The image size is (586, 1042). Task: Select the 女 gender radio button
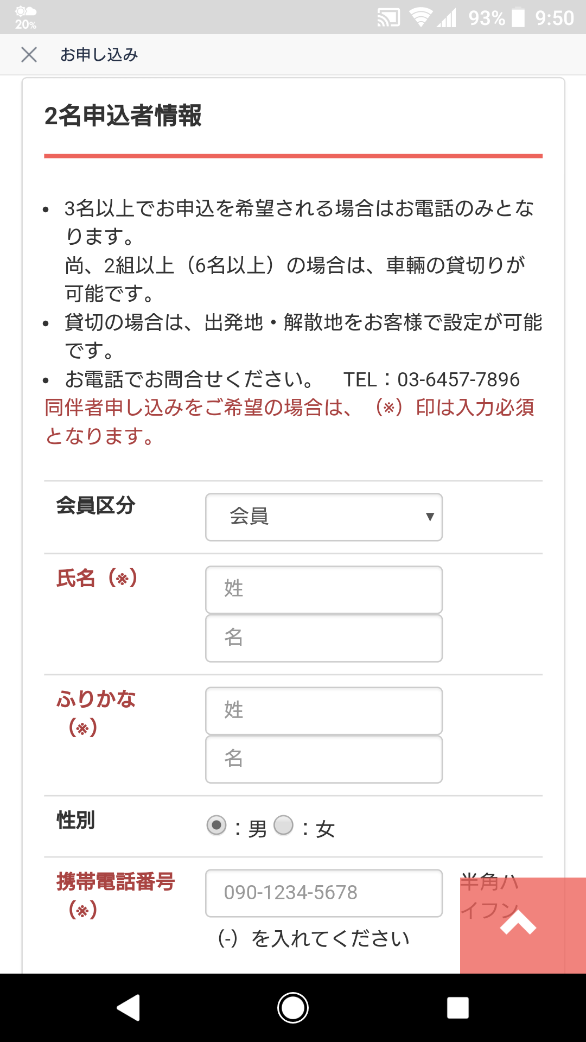(x=283, y=825)
